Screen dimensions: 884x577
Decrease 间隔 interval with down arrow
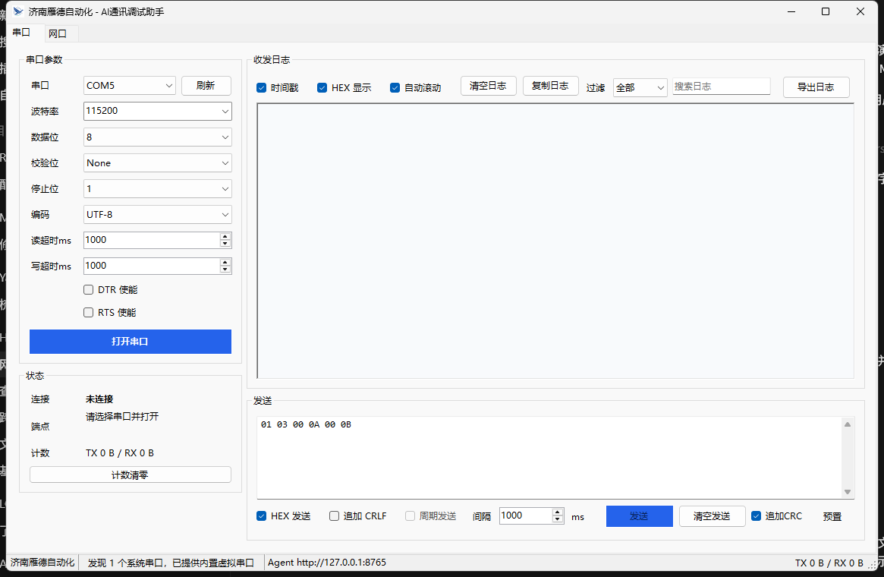point(558,519)
